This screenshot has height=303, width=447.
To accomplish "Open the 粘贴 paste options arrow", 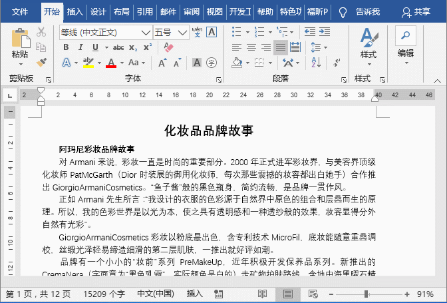I will (x=20, y=64).
